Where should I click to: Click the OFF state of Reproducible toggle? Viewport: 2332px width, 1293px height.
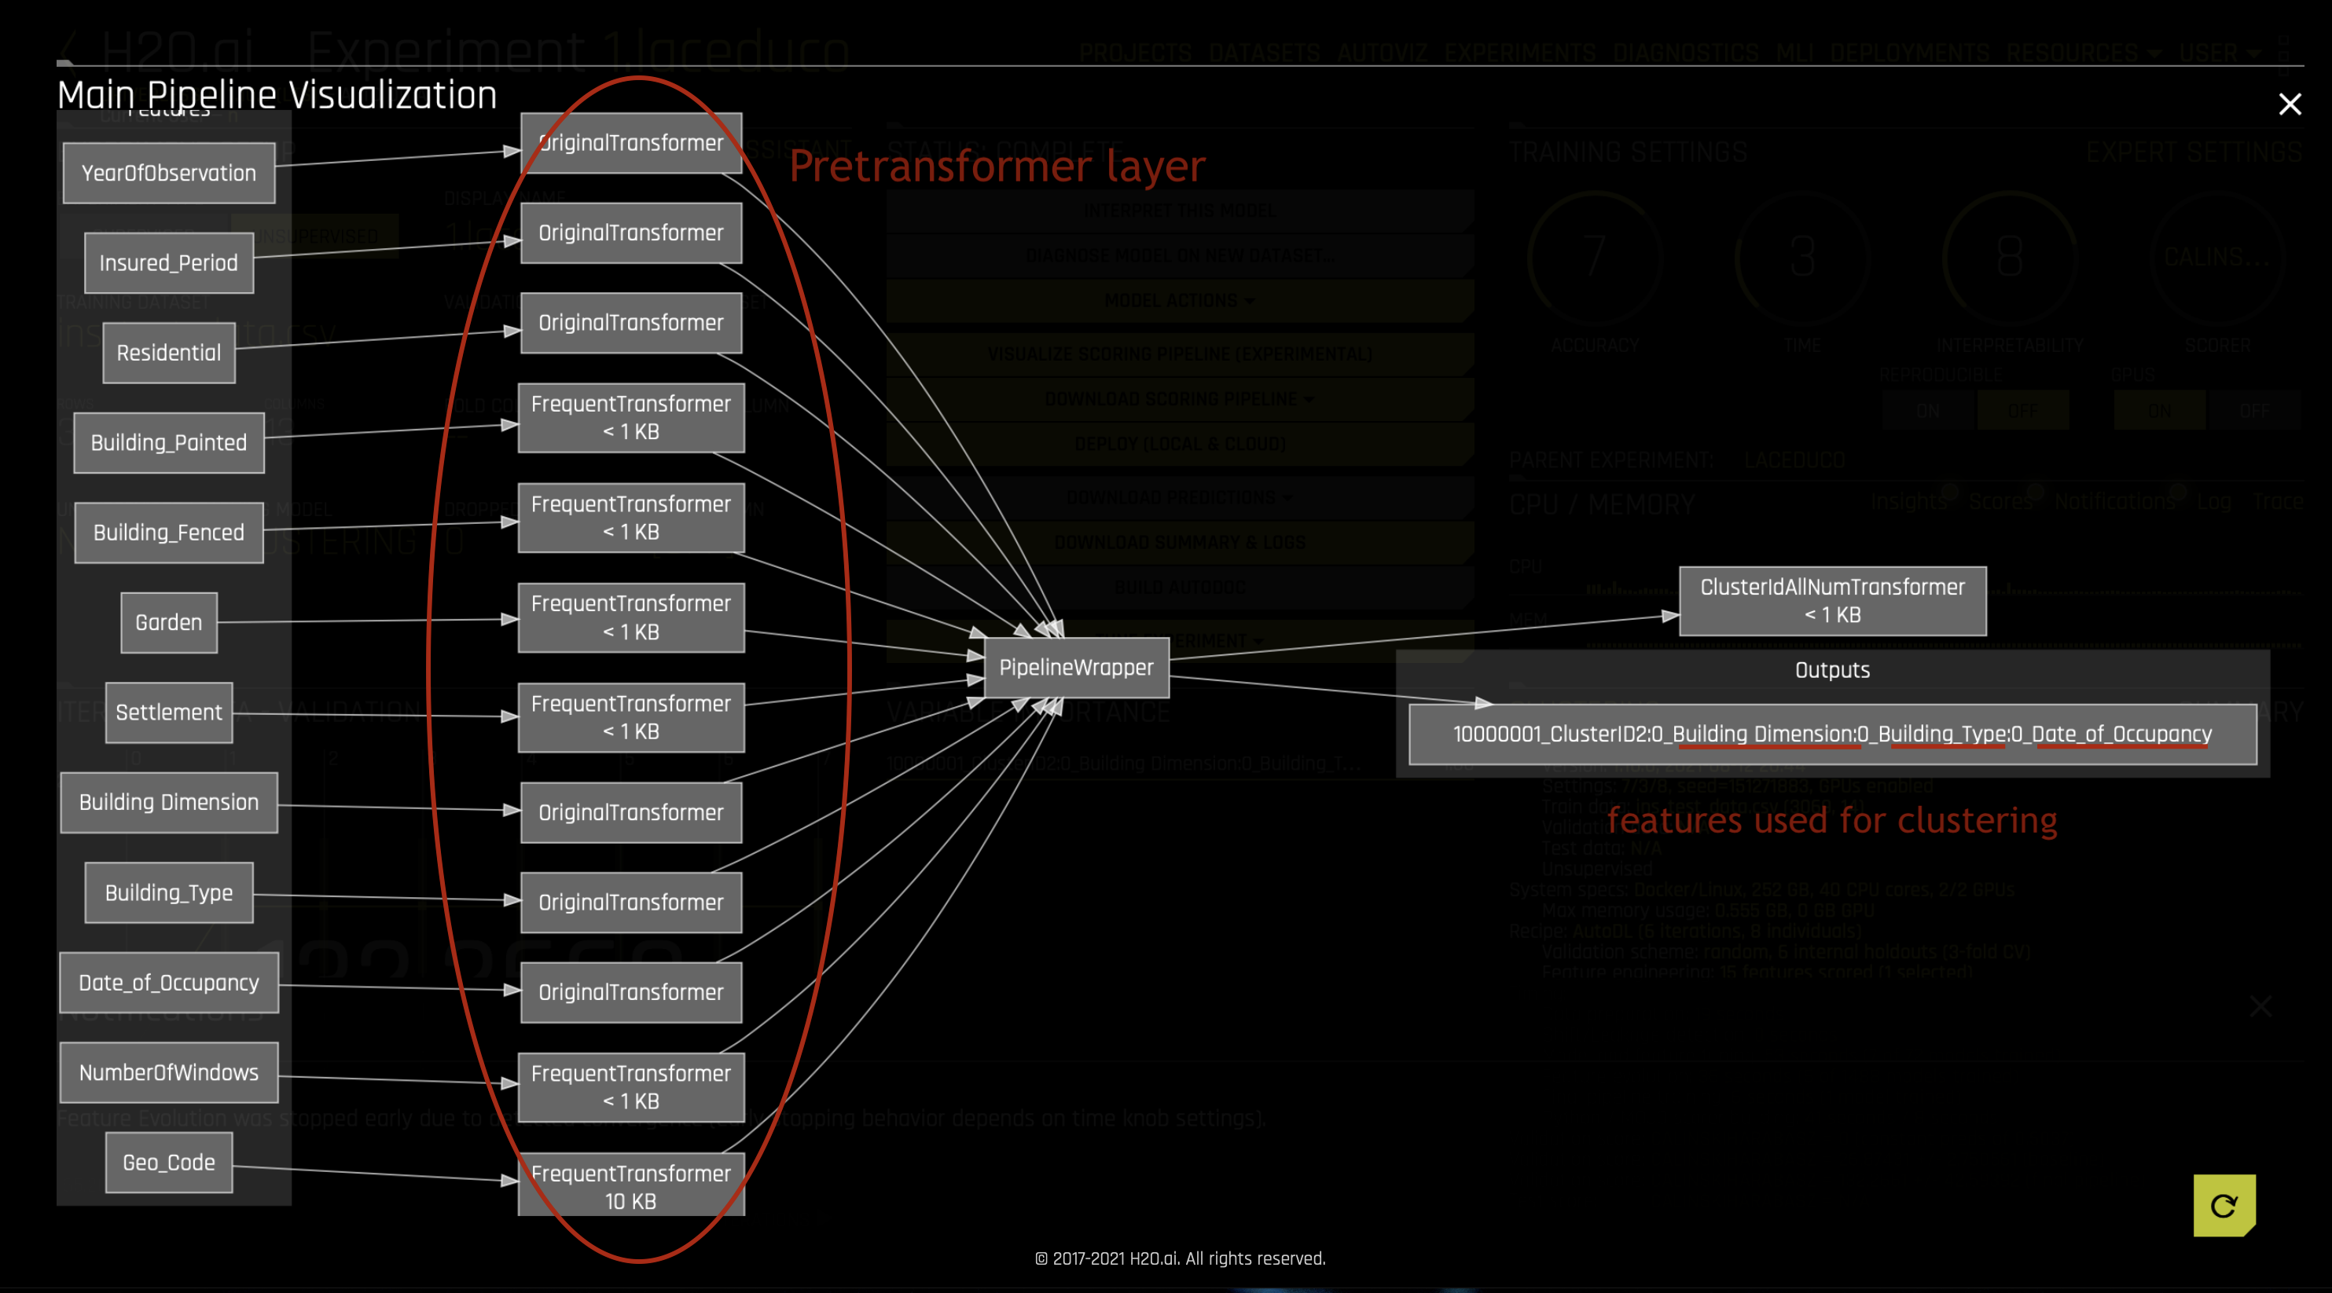[2022, 412]
